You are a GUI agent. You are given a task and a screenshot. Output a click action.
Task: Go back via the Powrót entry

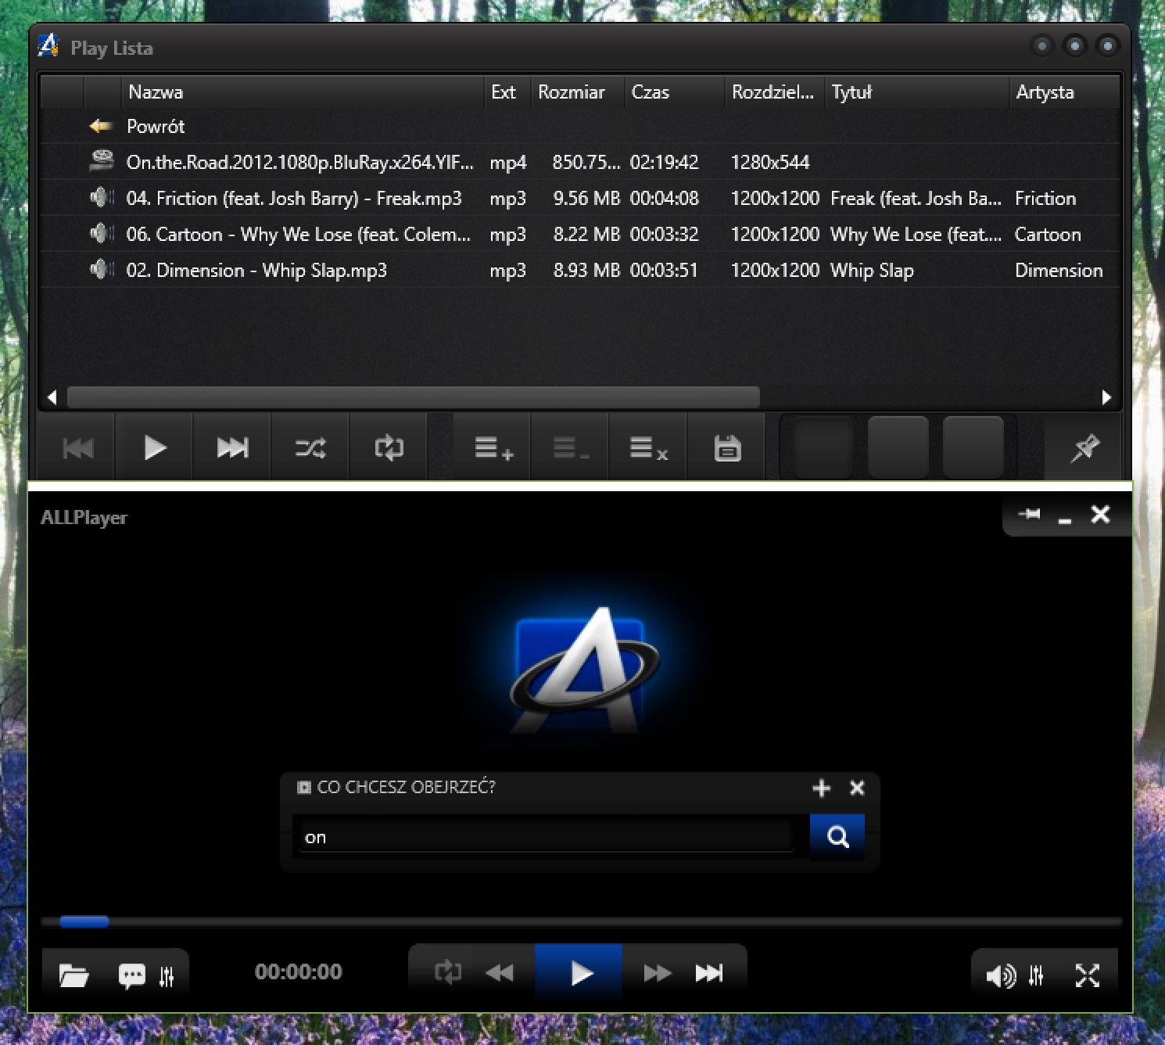156,126
